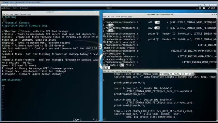
Task: Click the 'libfwup1' library line
Action: click(x=37, y=68)
